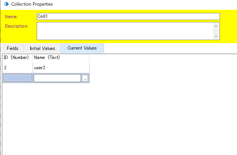Click the empty Name text box in new row
The height and width of the screenshot is (155, 237).
click(x=57, y=78)
